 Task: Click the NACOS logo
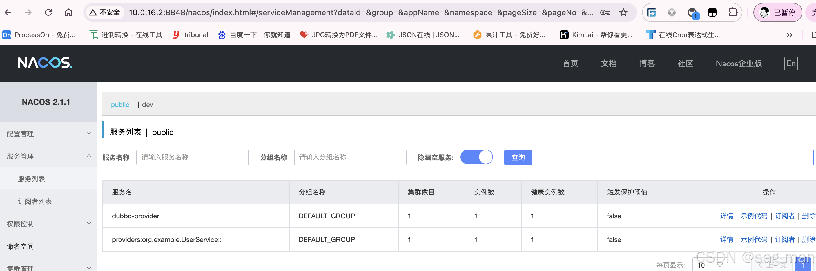[45, 63]
